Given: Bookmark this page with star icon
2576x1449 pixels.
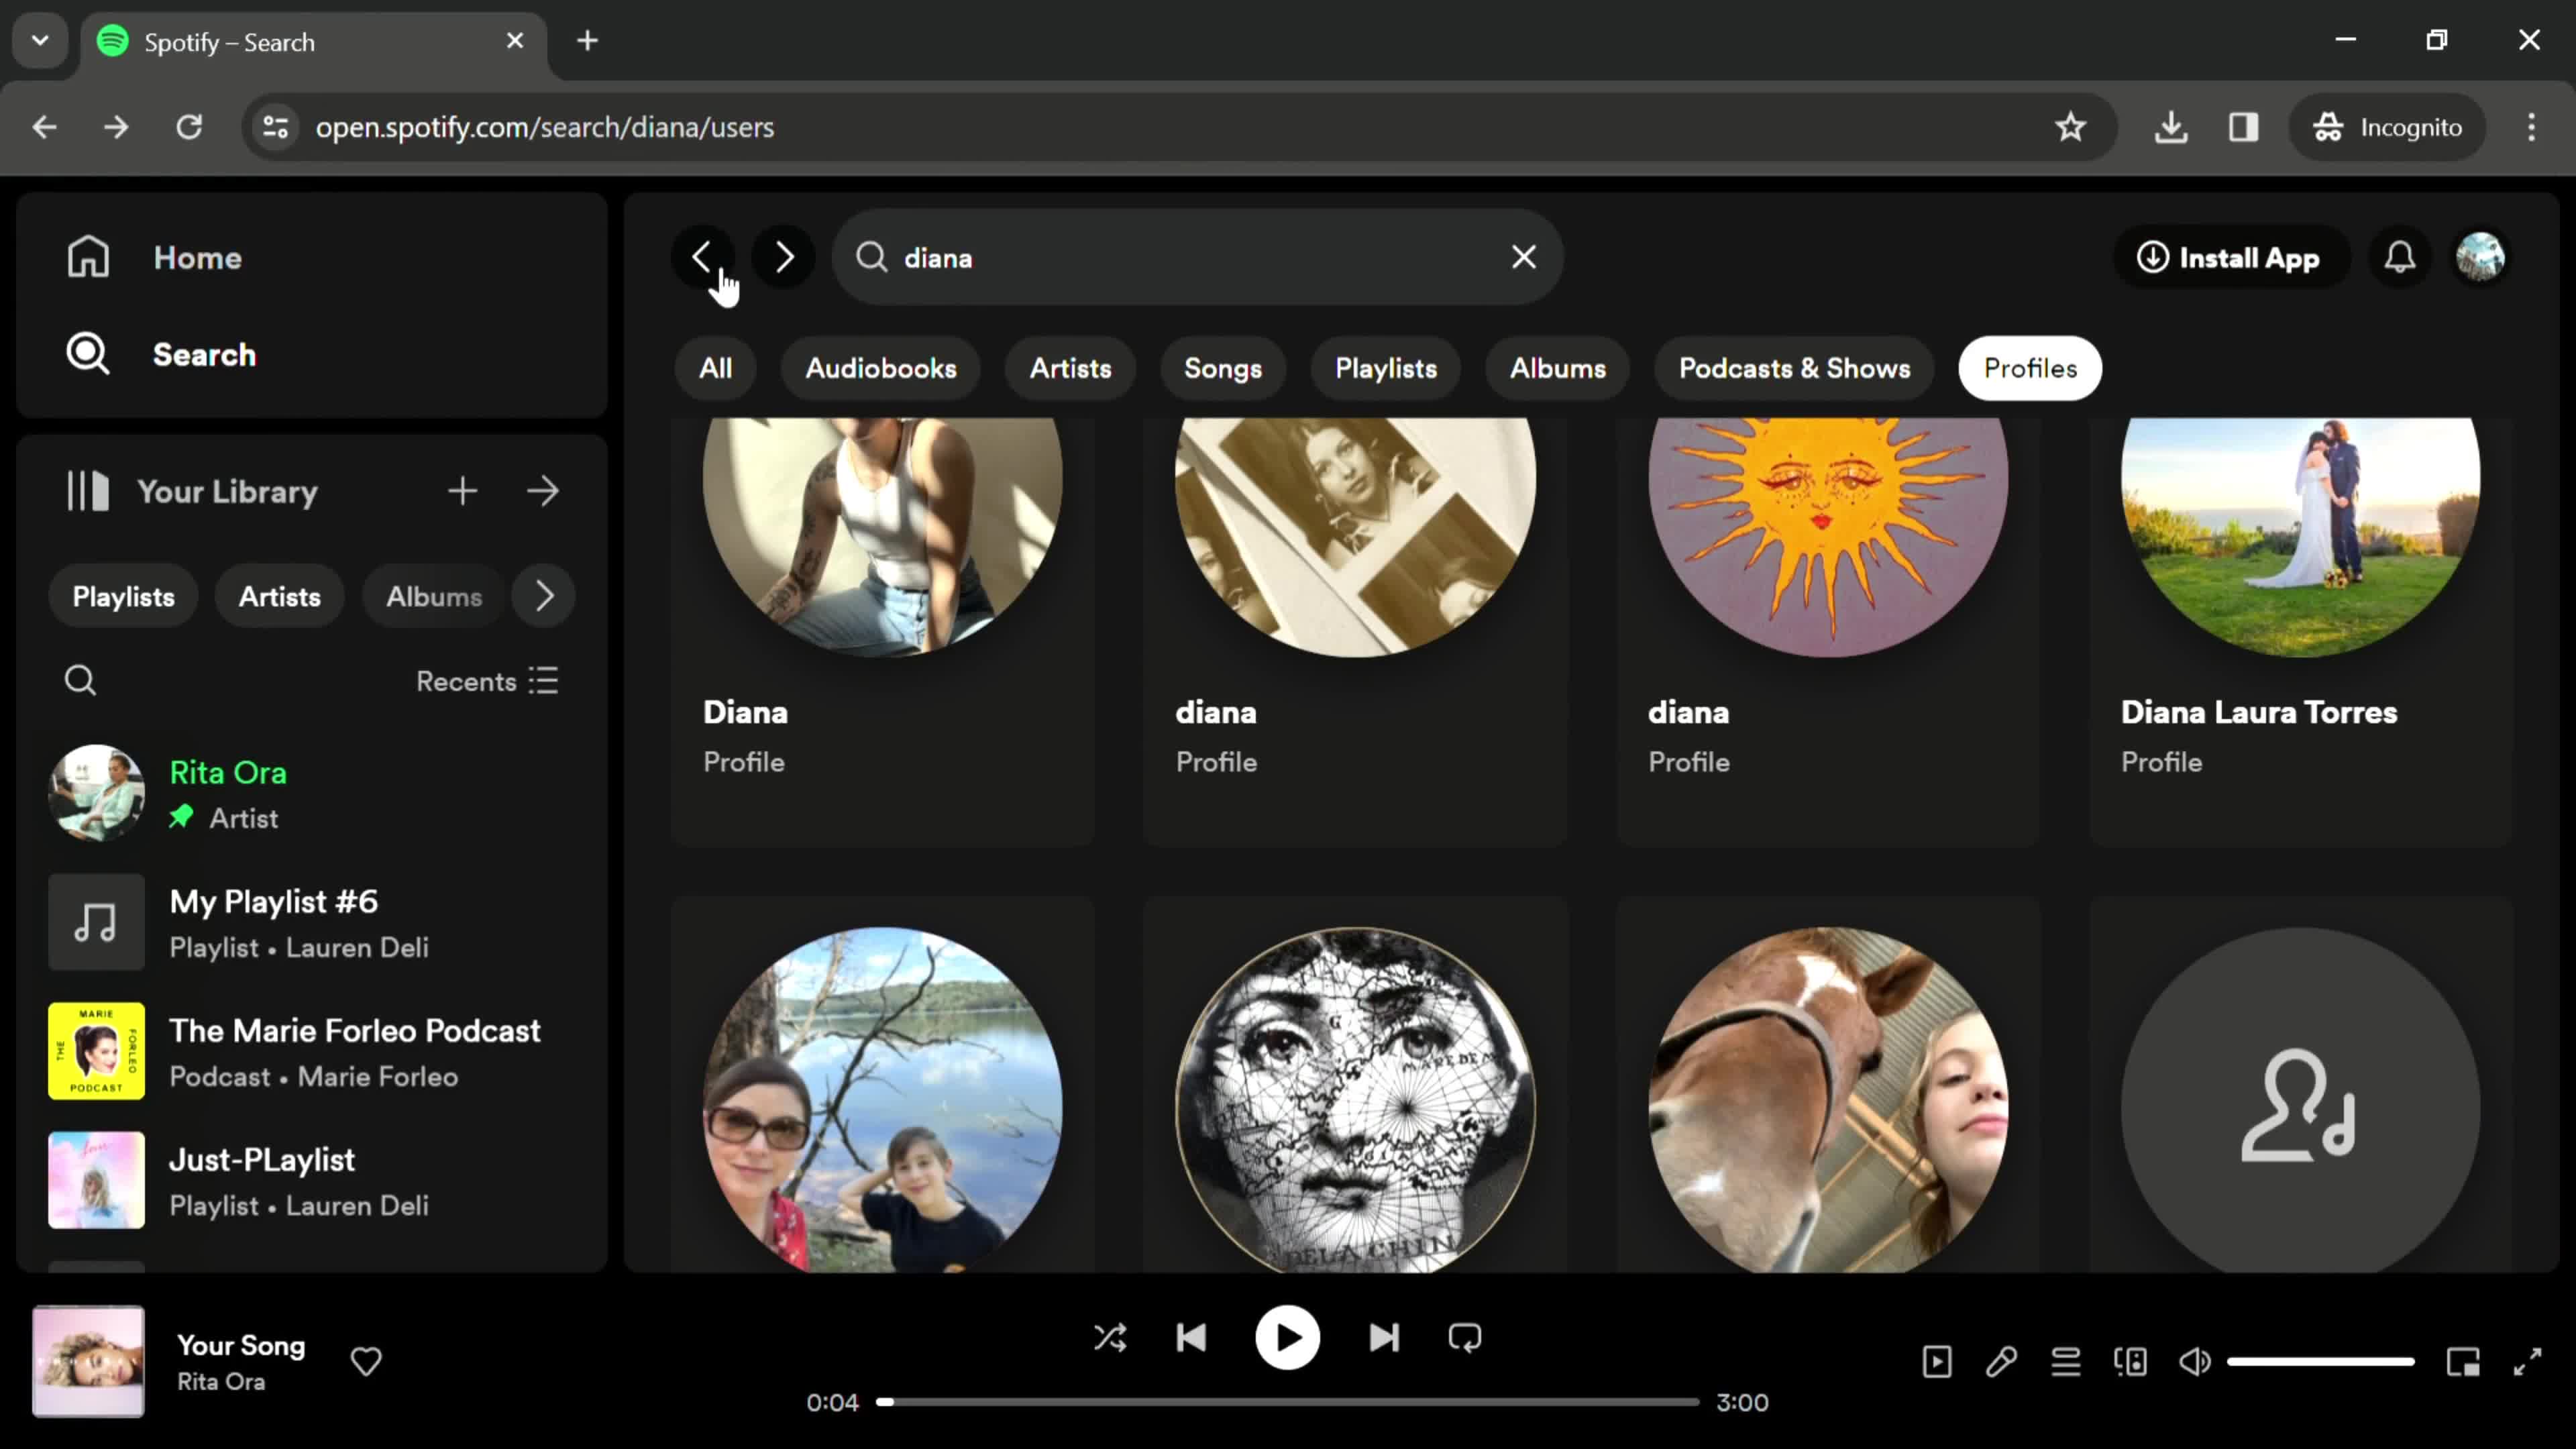Looking at the screenshot, I should click(x=2070, y=127).
